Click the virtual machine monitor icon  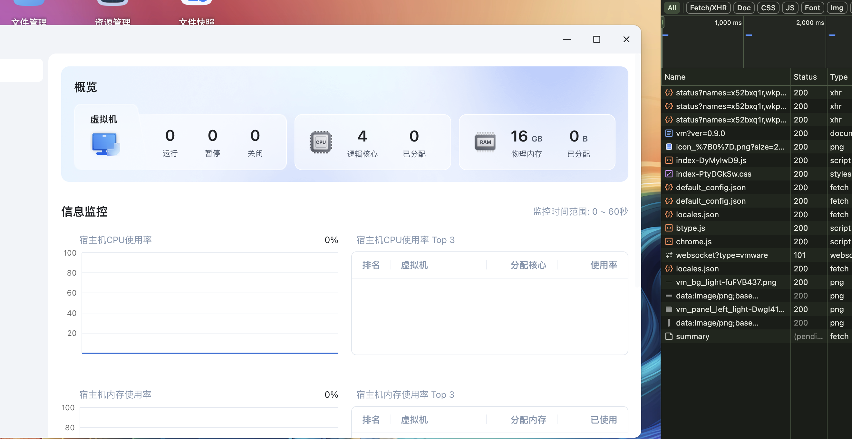tap(105, 144)
